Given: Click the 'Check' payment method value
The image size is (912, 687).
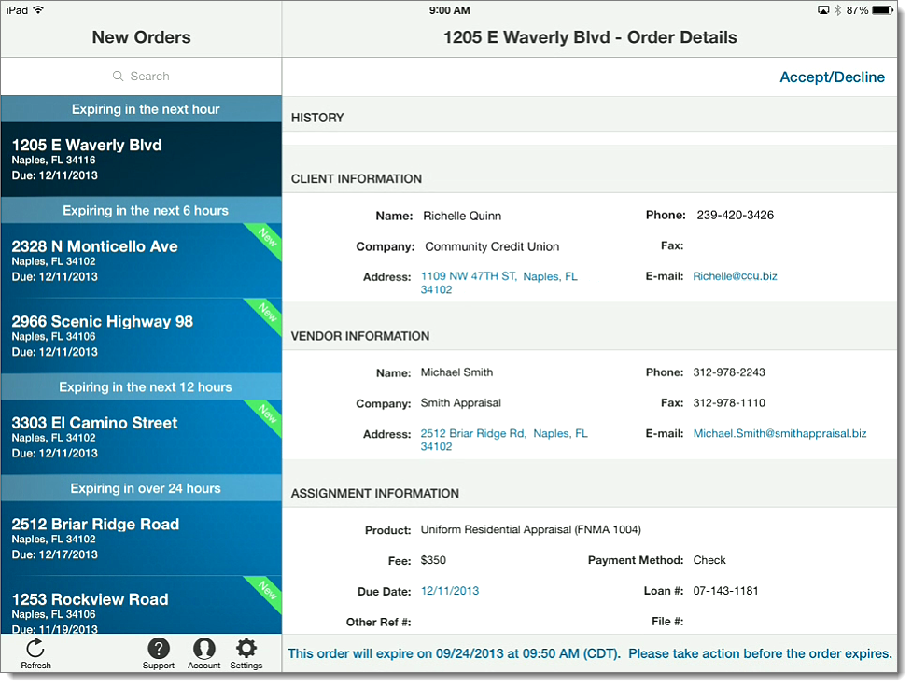Looking at the screenshot, I should click(709, 560).
